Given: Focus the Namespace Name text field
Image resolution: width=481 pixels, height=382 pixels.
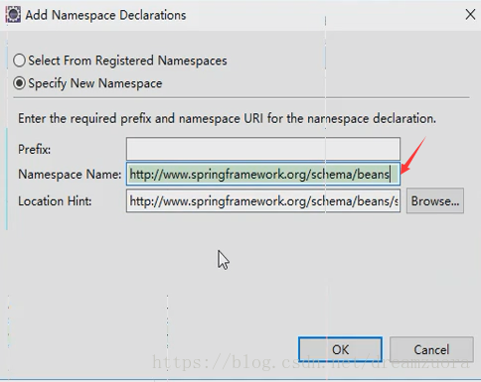Looking at the screenshot, I should pos(263,174).
